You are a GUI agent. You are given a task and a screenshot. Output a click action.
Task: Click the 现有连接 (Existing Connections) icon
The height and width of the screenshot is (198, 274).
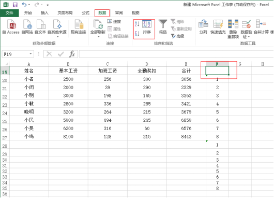click(78, 27)
